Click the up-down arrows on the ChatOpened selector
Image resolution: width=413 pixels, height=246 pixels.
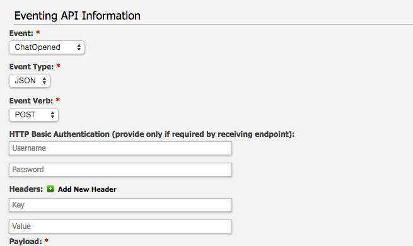pos(79,47)
